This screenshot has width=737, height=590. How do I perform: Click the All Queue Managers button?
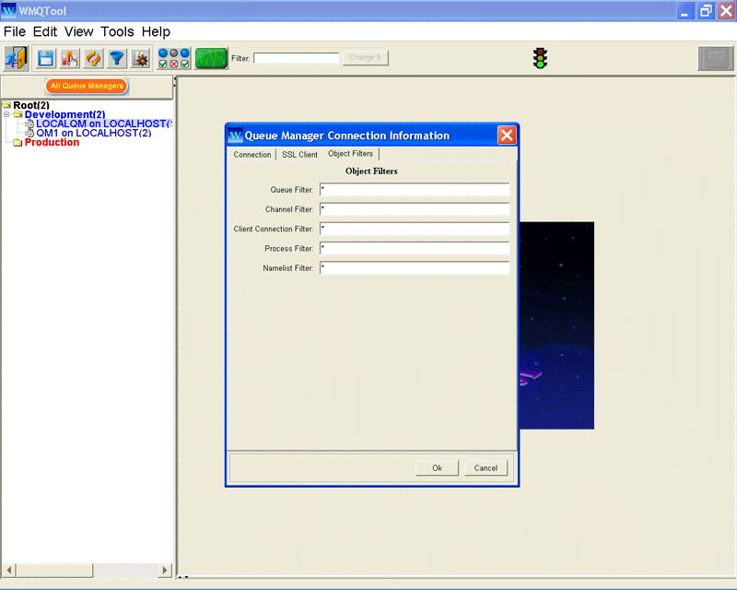tap(87, 86)
